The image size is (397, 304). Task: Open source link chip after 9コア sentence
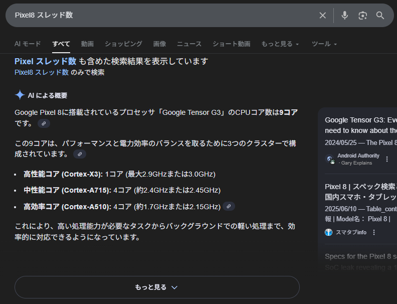pyautogui.click(x=44, y=123)
